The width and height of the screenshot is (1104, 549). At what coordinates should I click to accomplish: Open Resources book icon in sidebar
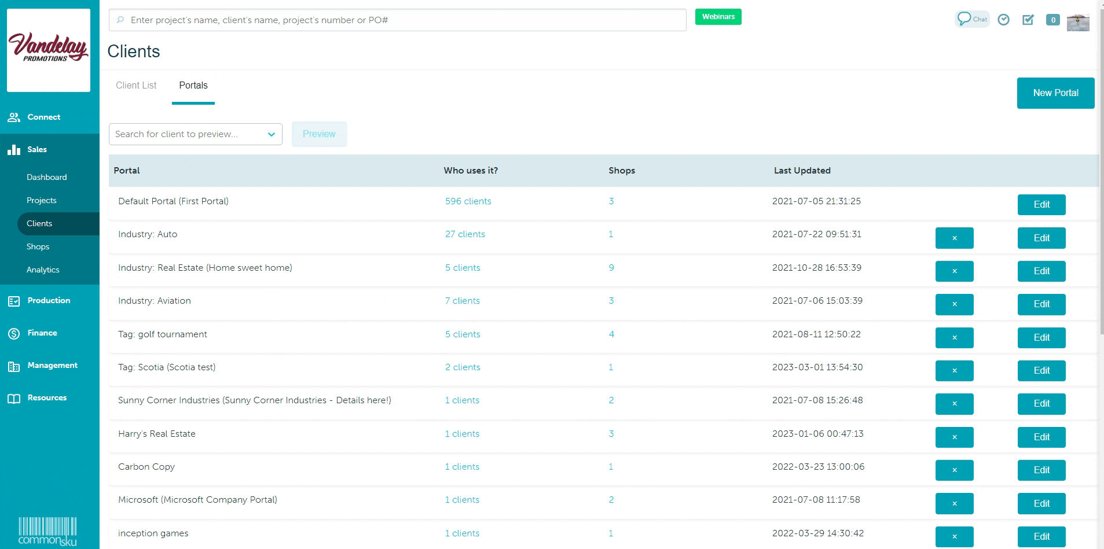14,399
